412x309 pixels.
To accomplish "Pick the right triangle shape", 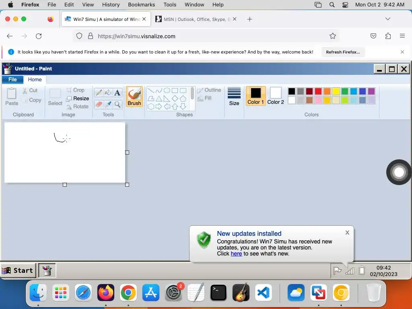I will tap(167, 99).
